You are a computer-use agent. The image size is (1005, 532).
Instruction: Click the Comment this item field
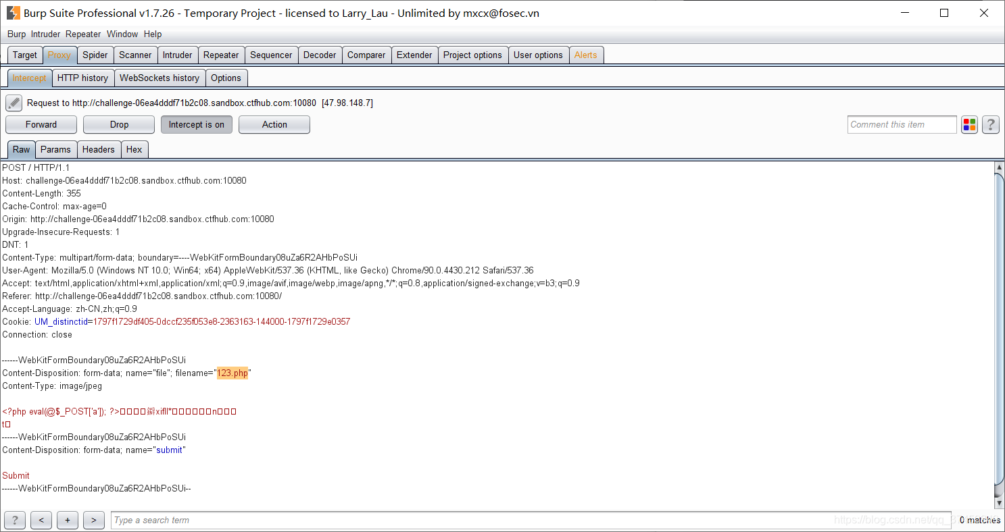[902, 124]
